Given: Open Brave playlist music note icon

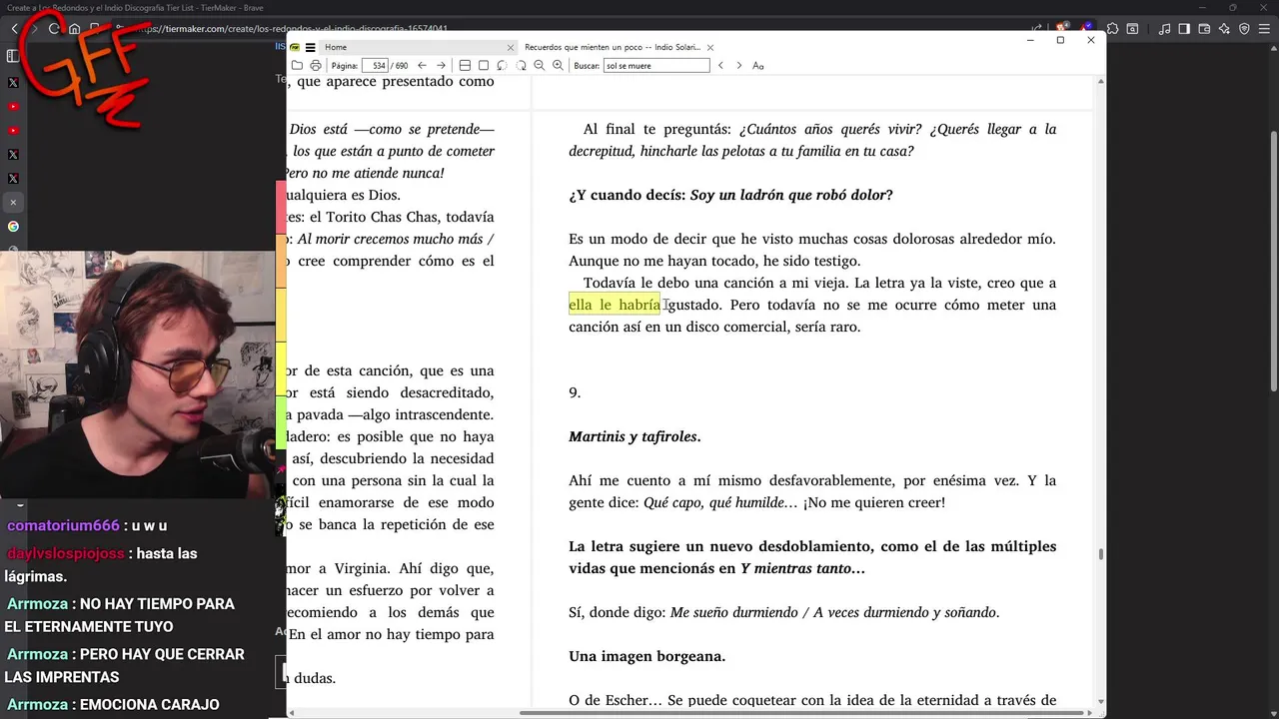Looking at the screenshot, I should [x=1164, y=29].
